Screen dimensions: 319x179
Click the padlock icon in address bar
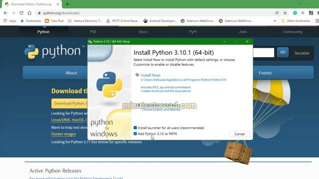[x=39, y=13]
